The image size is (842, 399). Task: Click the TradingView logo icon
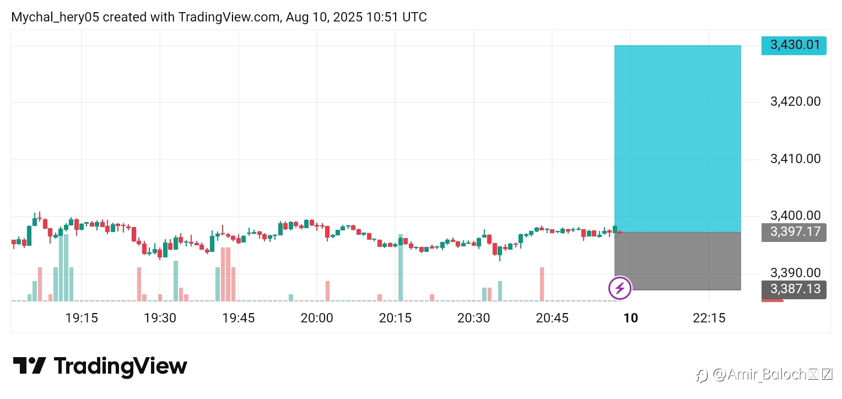tap(29, 366)
